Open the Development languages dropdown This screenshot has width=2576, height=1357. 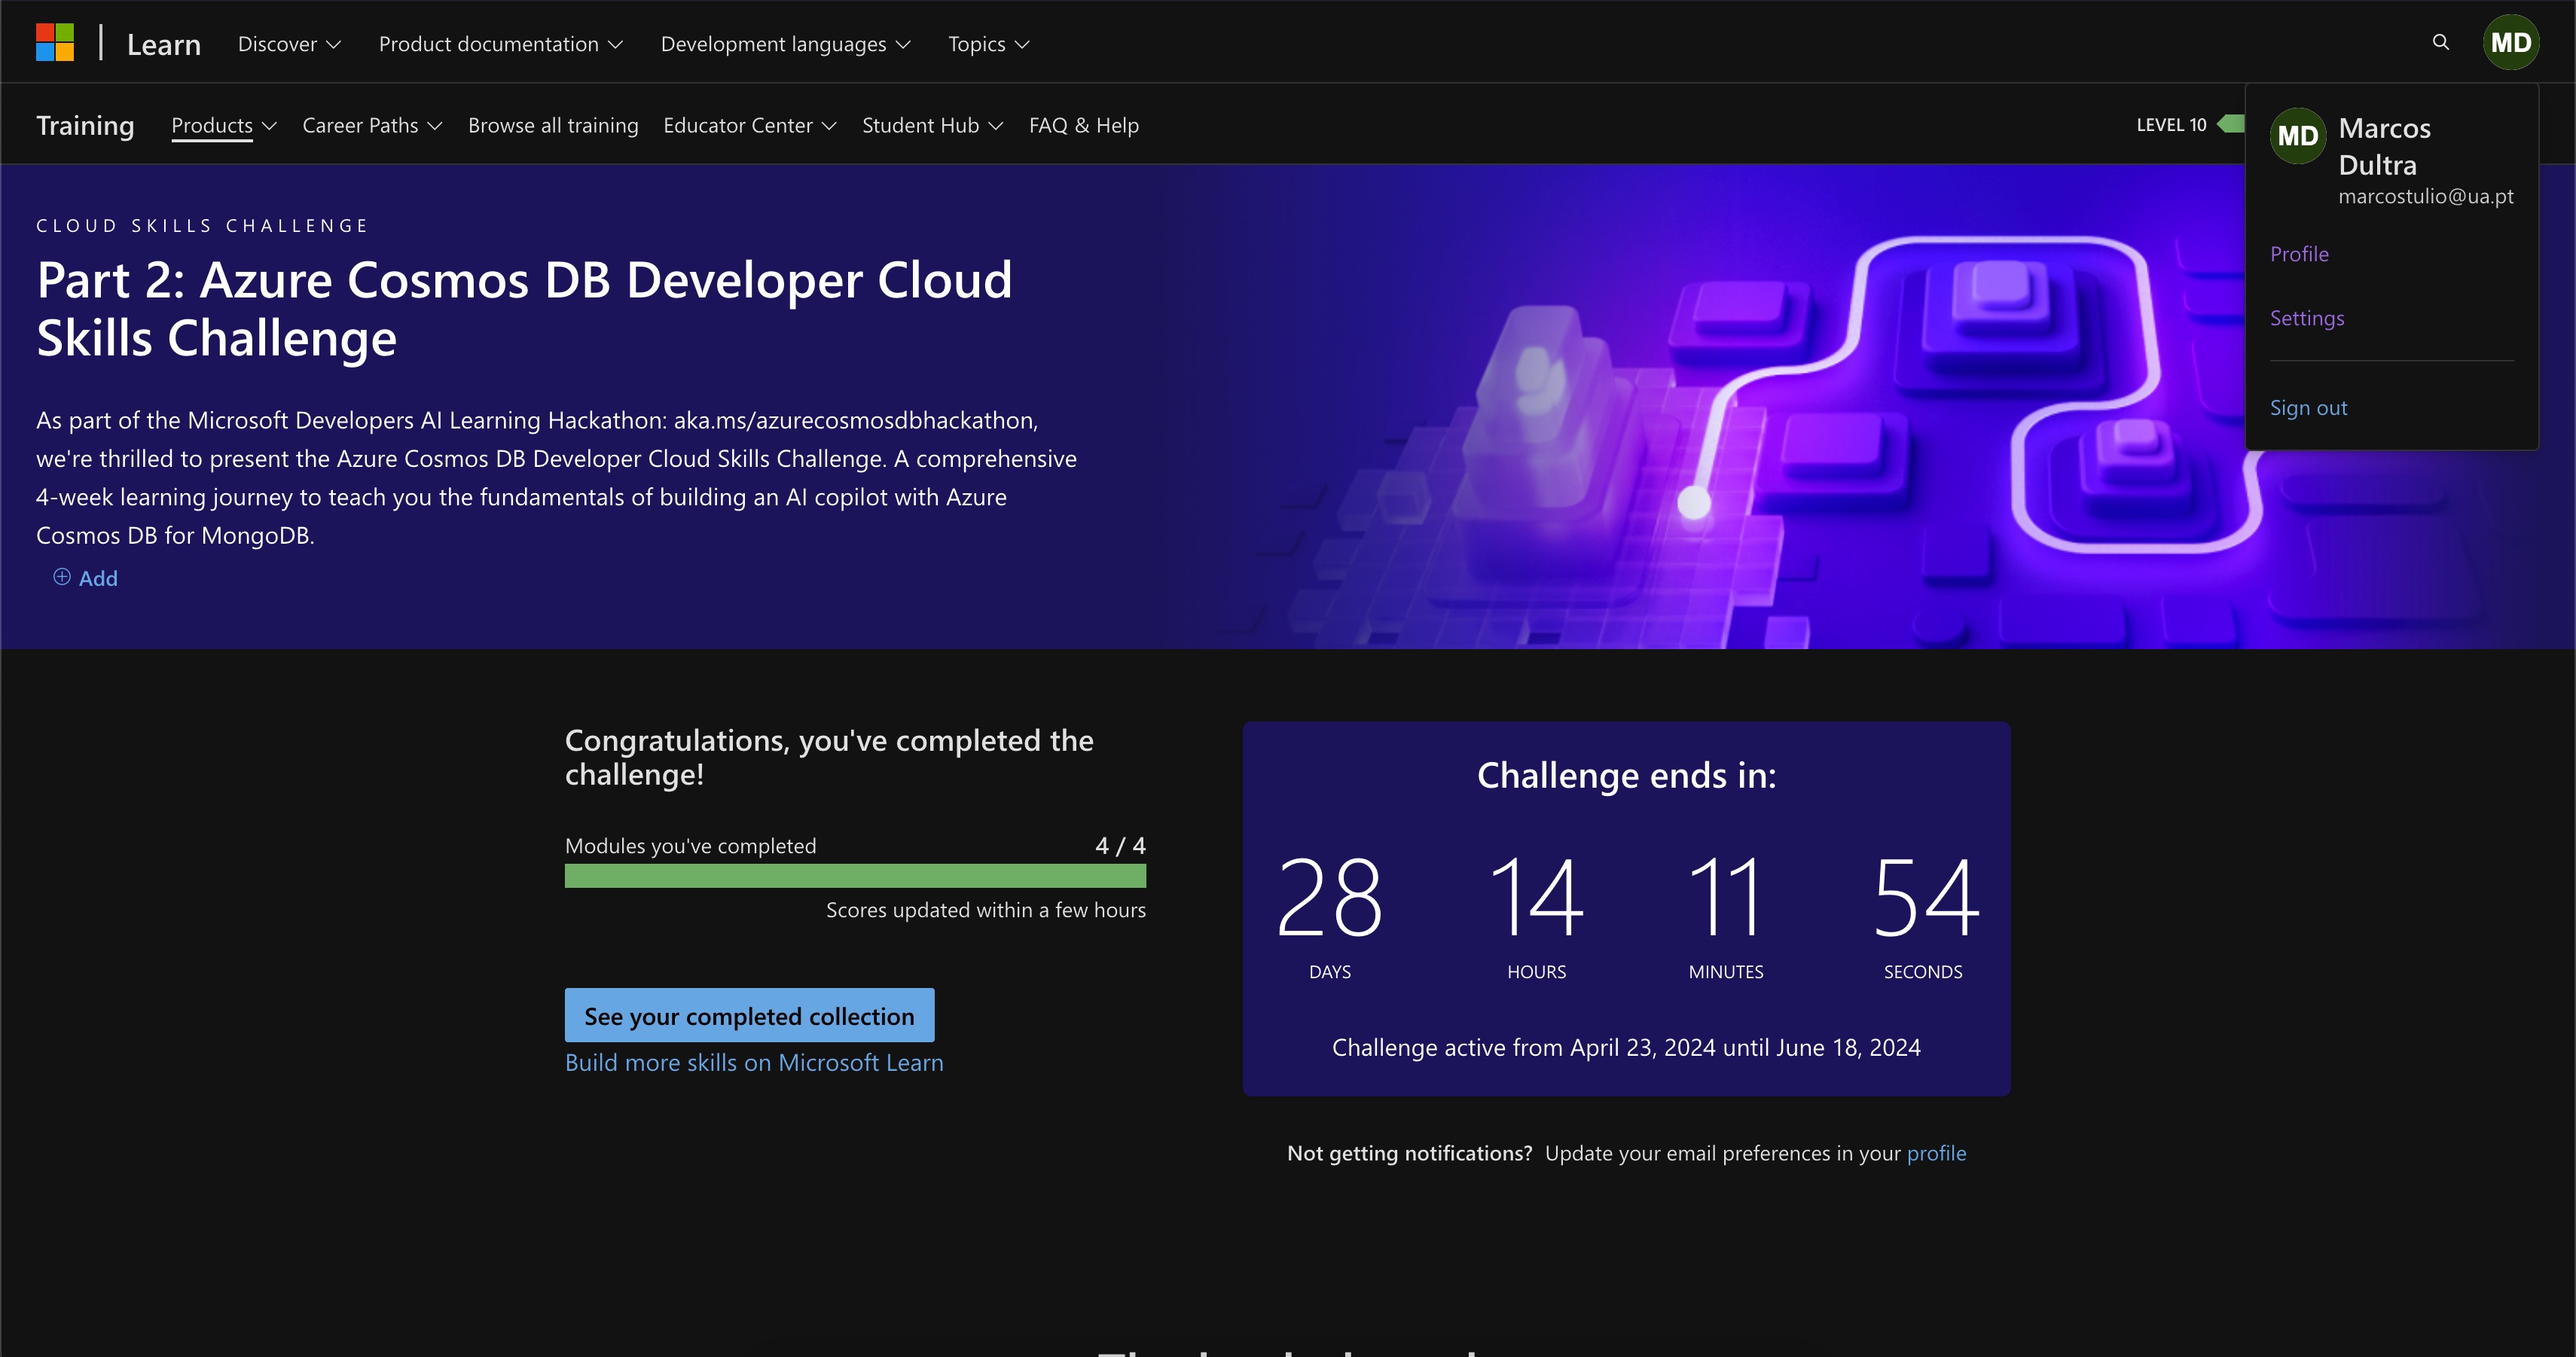785,43
